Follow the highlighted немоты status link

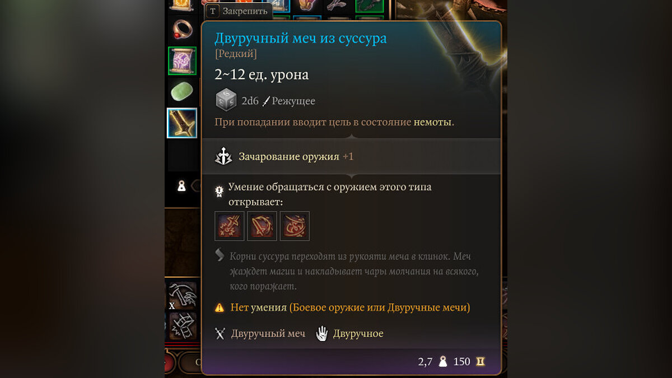pos(432,122)
